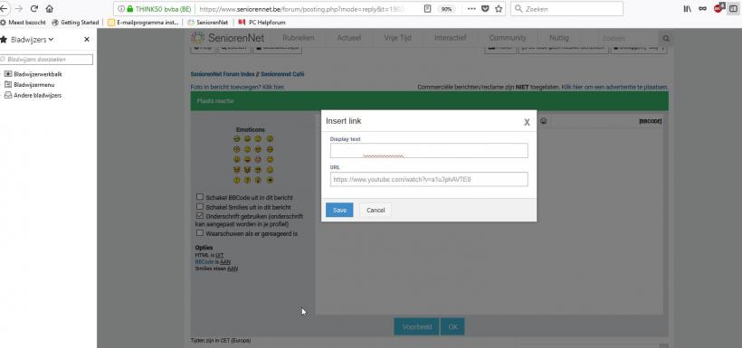Tick 'Schakel Smilies uit in dit bericht'
Image resolution: width=742 pixels, height=348 pixels.
200,207
